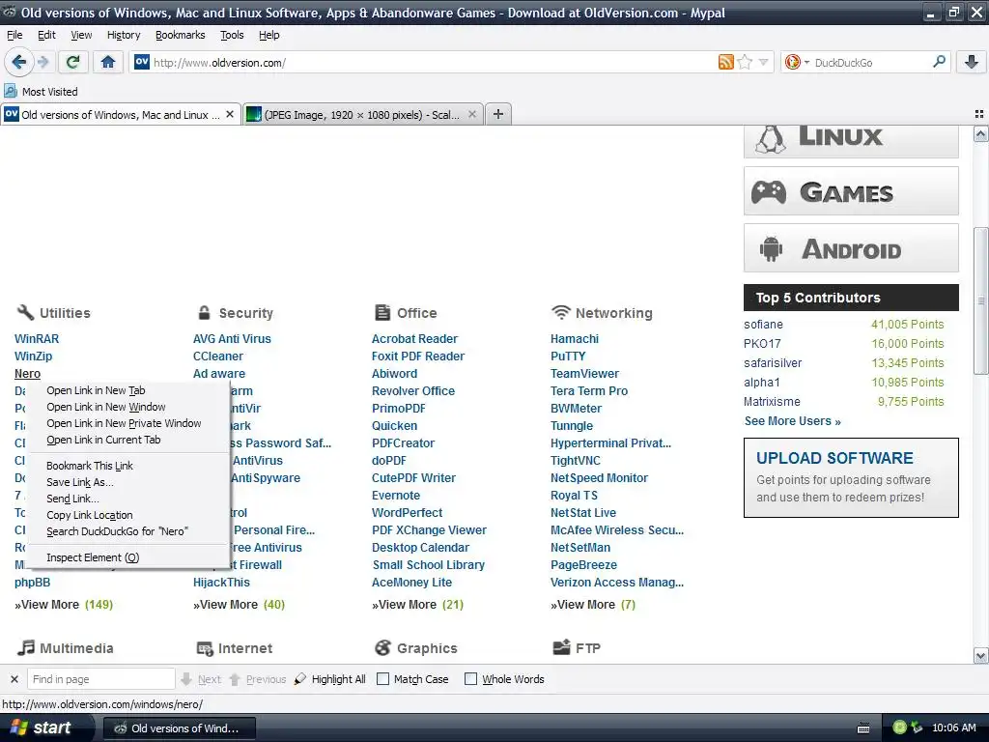Click the Utilities wrench icon
This screenshot has width=989, height=742.
(25, 312)
